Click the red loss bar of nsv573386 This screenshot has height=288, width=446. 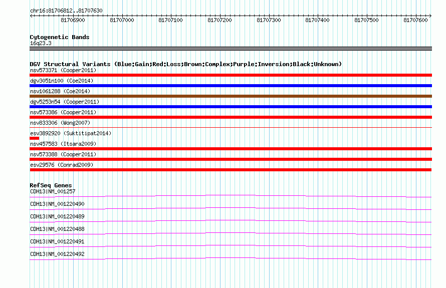(x=231, y=117)
